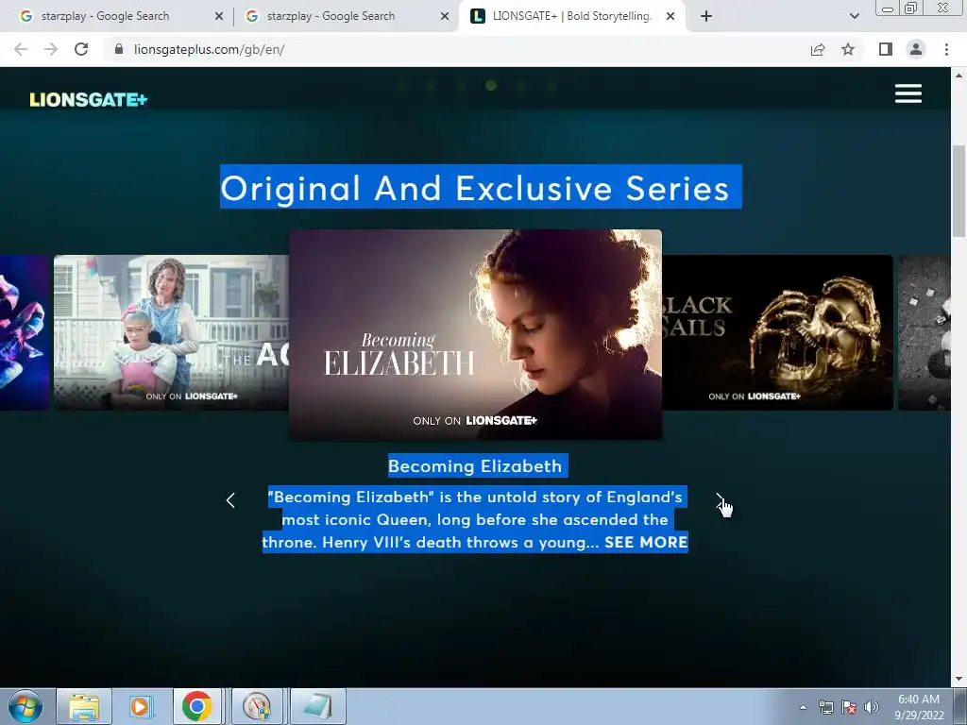Viewport: 967px width, 725px height.
Task: Open a new browser tab
Action: 706,16
